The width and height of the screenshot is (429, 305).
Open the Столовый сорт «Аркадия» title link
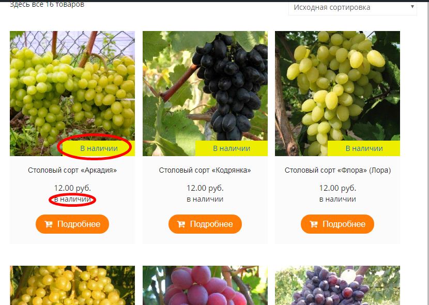72,170
